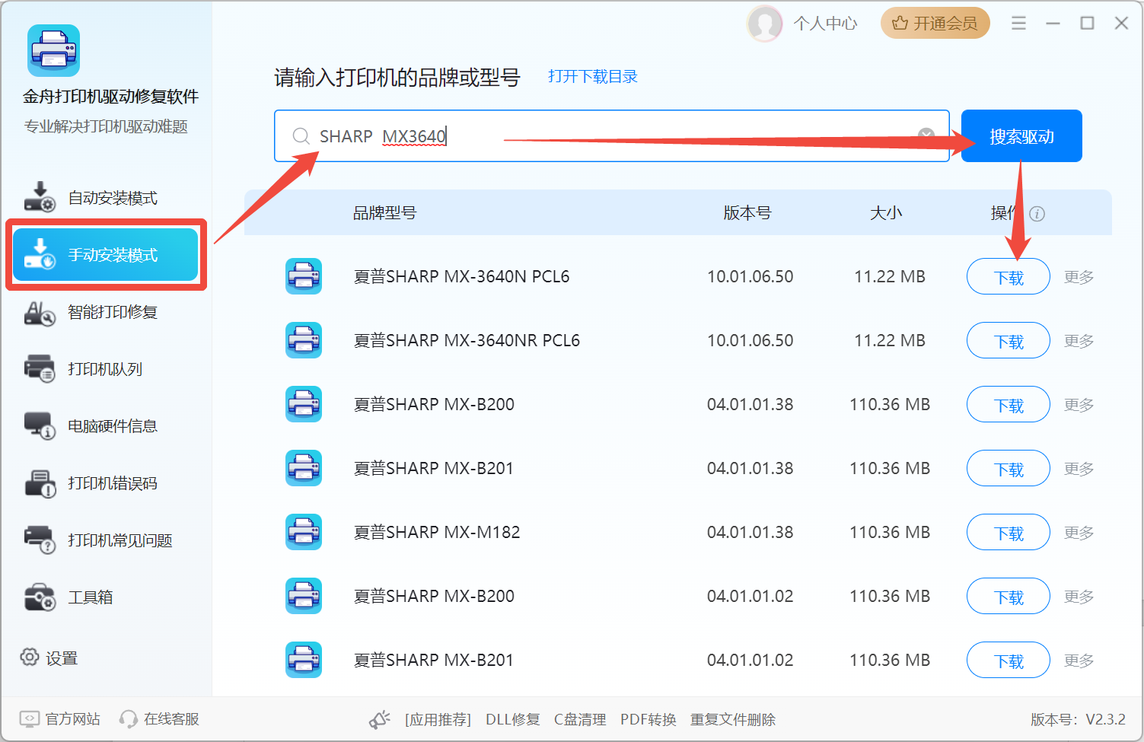Download the SHARP MX-3640N PCL6 driver

coord(1009,277)
